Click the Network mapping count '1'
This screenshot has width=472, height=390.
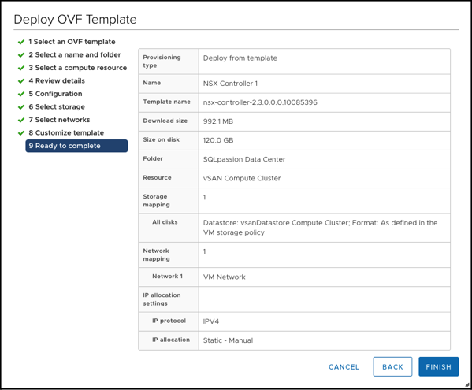204,251
